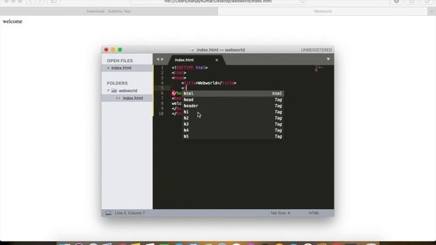Close the Sublime Text window
436x245 pixels.
[106, 50]
